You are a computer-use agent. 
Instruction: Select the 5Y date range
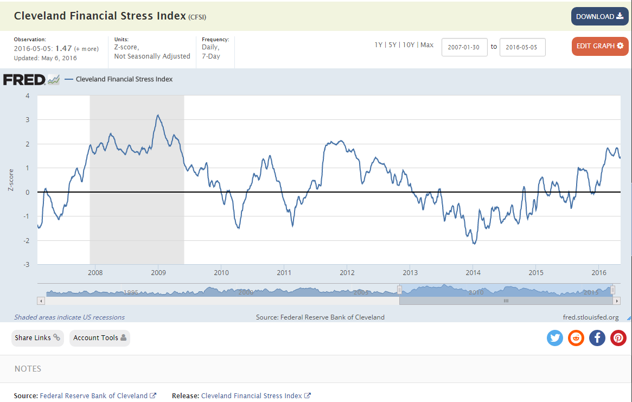392,44
